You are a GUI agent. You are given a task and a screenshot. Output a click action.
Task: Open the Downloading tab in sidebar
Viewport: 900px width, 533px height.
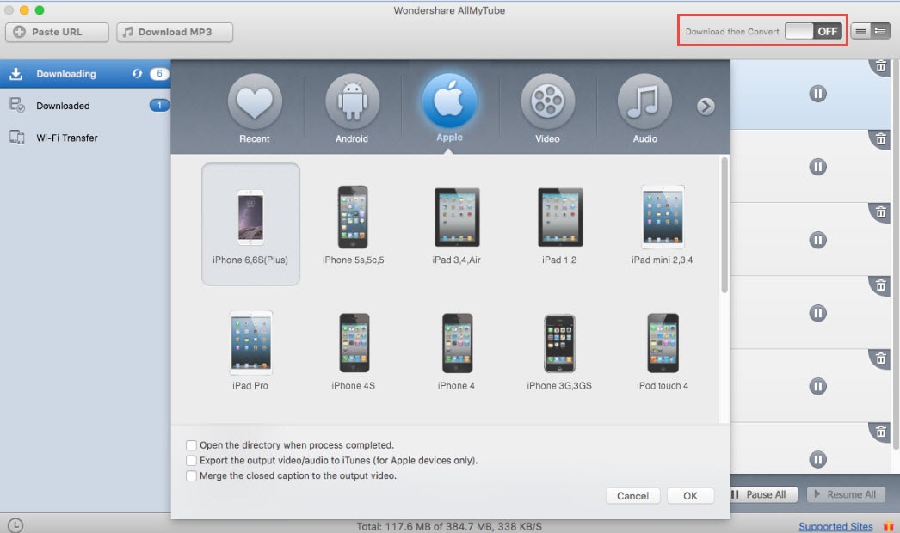click(x=85, y=73)
